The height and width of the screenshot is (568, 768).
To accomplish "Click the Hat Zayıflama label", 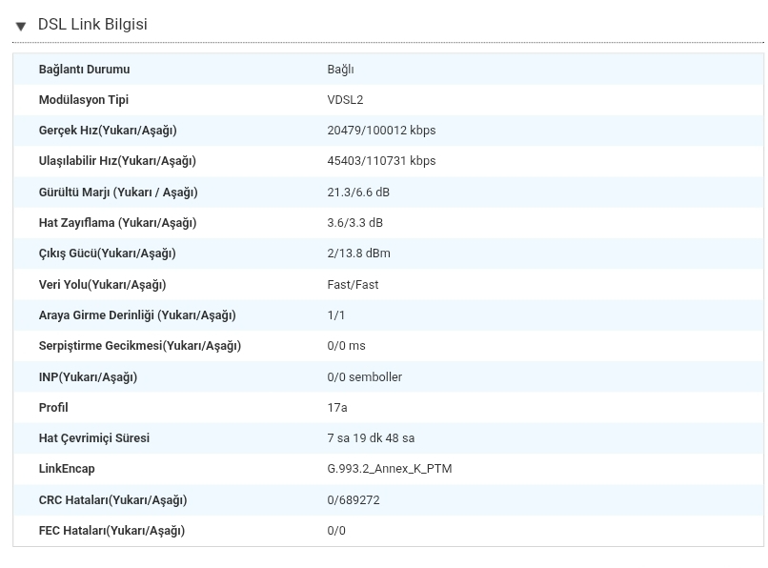I will click(x=117, y=223).
